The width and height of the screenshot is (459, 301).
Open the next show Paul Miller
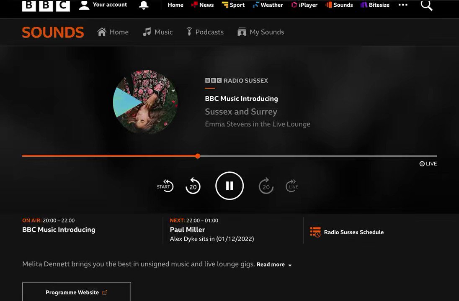coord(187,230)
